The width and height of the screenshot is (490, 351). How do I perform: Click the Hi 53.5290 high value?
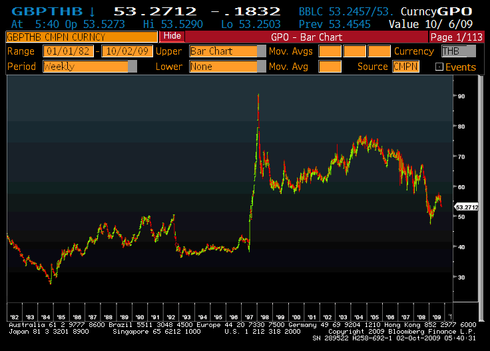(x=173, y=24)
